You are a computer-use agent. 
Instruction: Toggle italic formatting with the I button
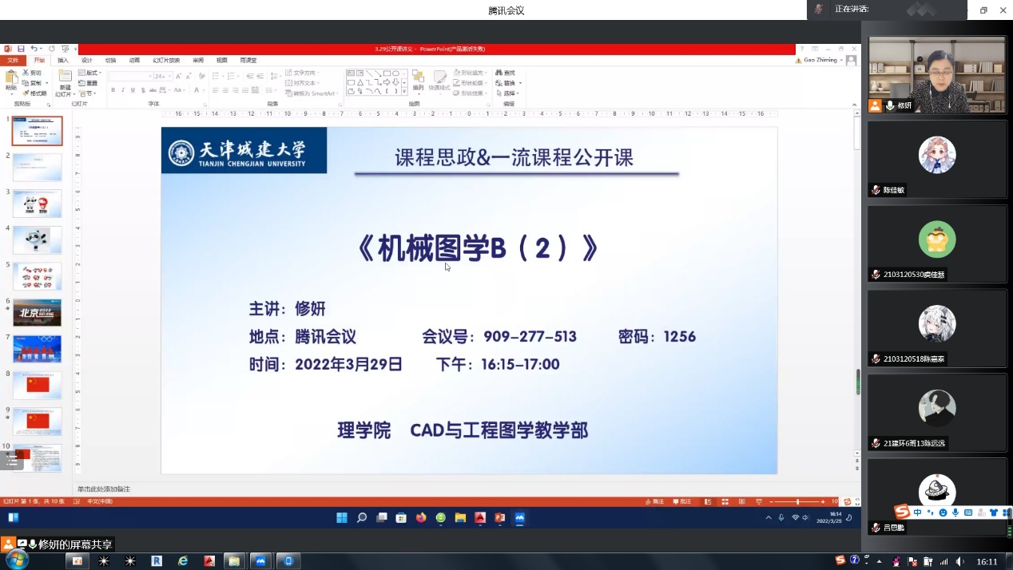coord(122,90)
